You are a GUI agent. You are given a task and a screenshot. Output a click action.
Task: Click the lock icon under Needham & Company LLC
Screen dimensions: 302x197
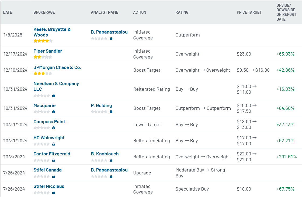coord(54,96)
